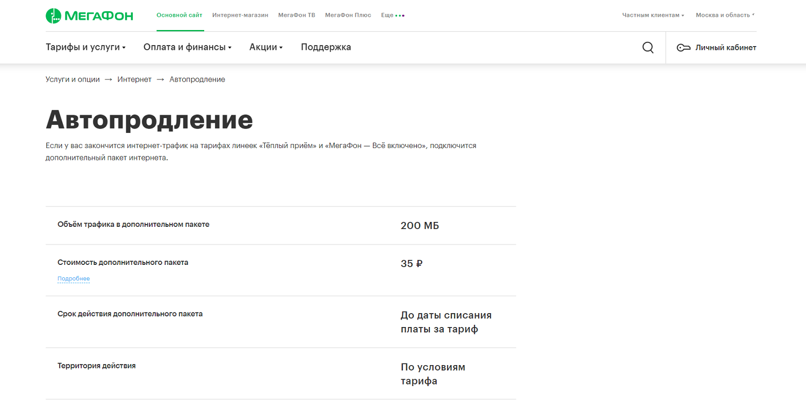Expand the Тарифы и услуги menu

point(85,47)
